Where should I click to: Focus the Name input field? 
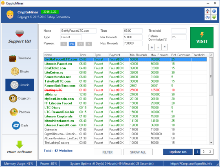[79, 31]
